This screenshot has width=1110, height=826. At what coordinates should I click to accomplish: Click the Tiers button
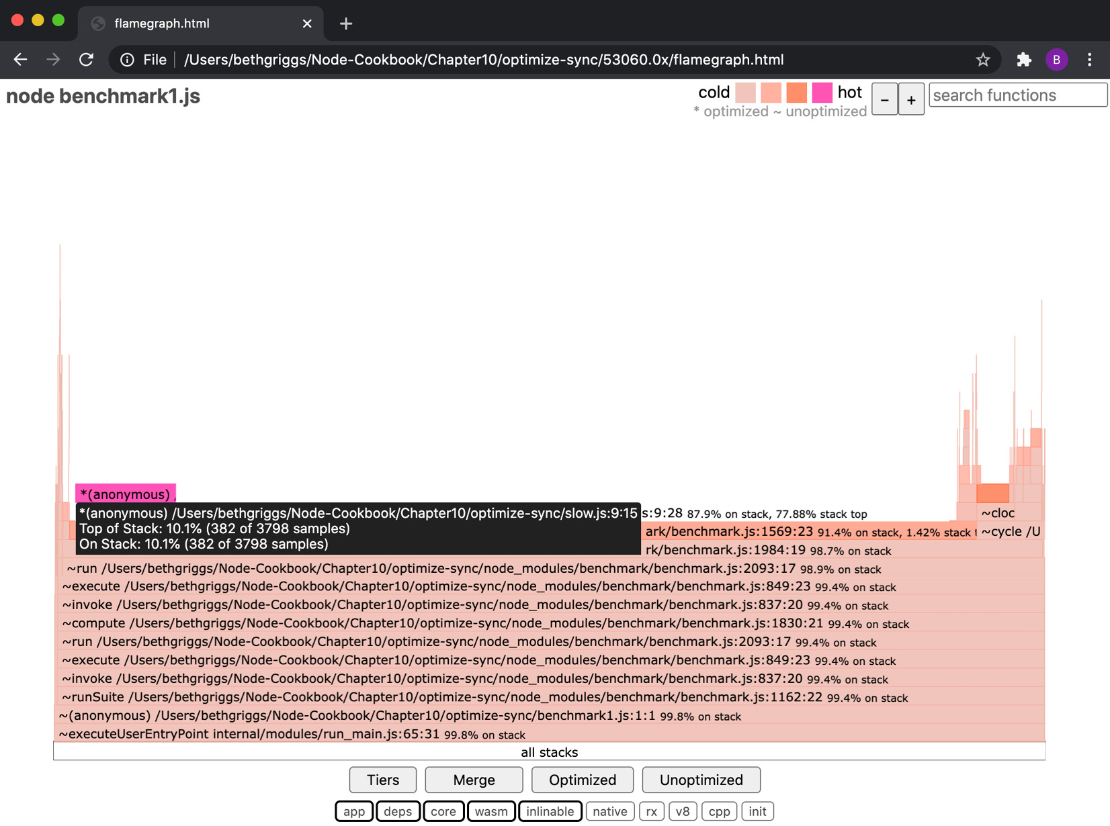382,780
